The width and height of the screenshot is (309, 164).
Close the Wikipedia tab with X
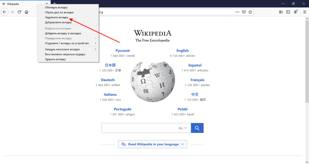(47, 4)
